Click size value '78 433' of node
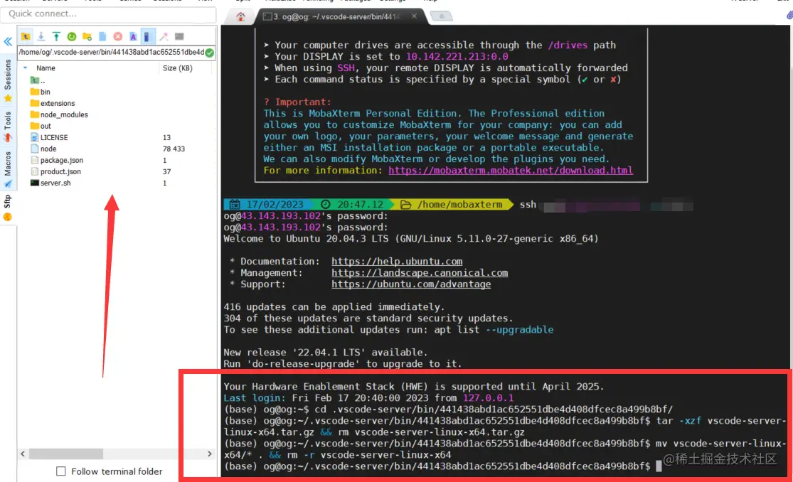Screen dimensions: 793x482 [174, 149]
